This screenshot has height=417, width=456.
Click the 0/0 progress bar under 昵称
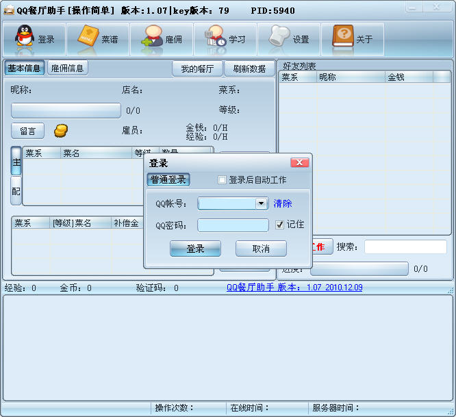click(66, 110)
